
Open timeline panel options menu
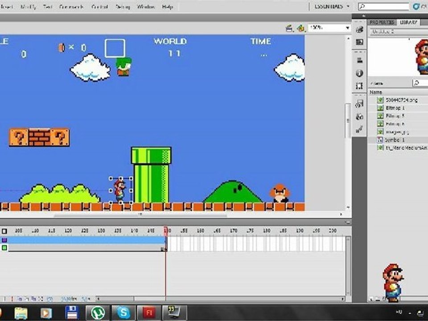point(347,222)
